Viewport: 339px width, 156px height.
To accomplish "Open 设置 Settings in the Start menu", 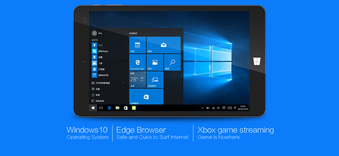I will click(x=96, y=89).
